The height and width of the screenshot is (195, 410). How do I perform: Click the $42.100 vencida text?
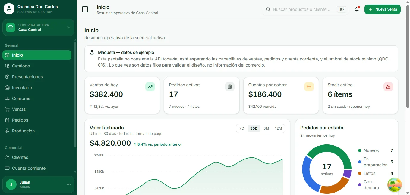pyautogui.click(x=262, y=107)
